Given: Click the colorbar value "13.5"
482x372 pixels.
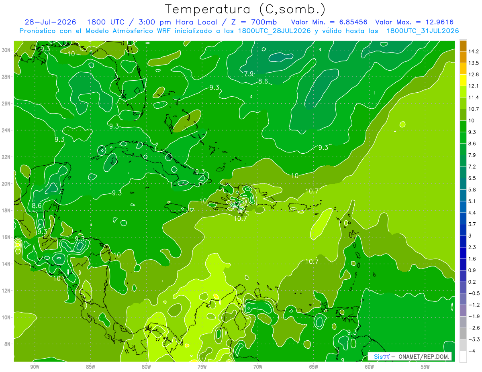Looking at the screenshot, I should pyautogui.click(x=474, y=63).
